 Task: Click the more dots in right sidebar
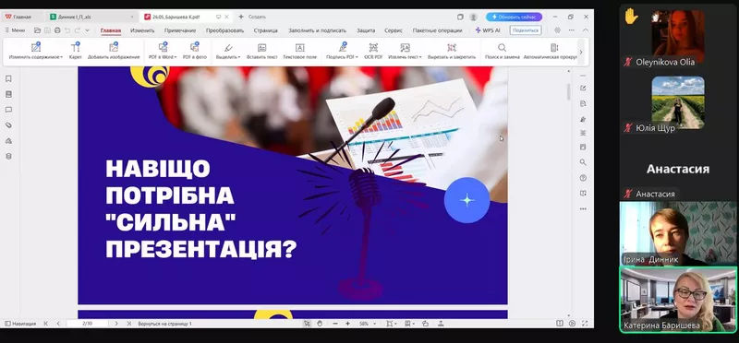point(583,208)
